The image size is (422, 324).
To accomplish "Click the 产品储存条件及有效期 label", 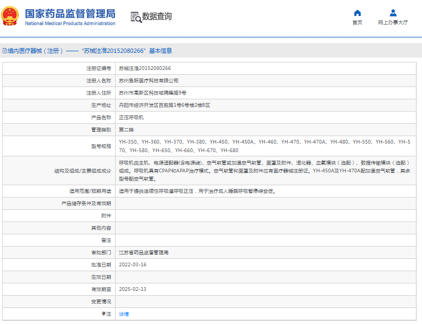I will point(86,203).
